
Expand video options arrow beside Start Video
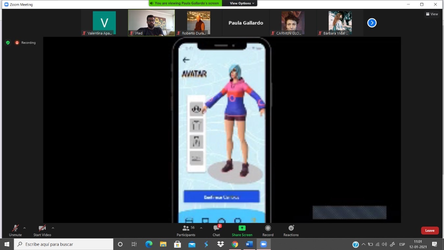click(x=53, y=228)
